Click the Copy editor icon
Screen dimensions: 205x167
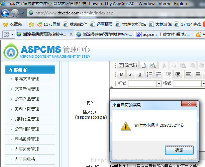173,65
